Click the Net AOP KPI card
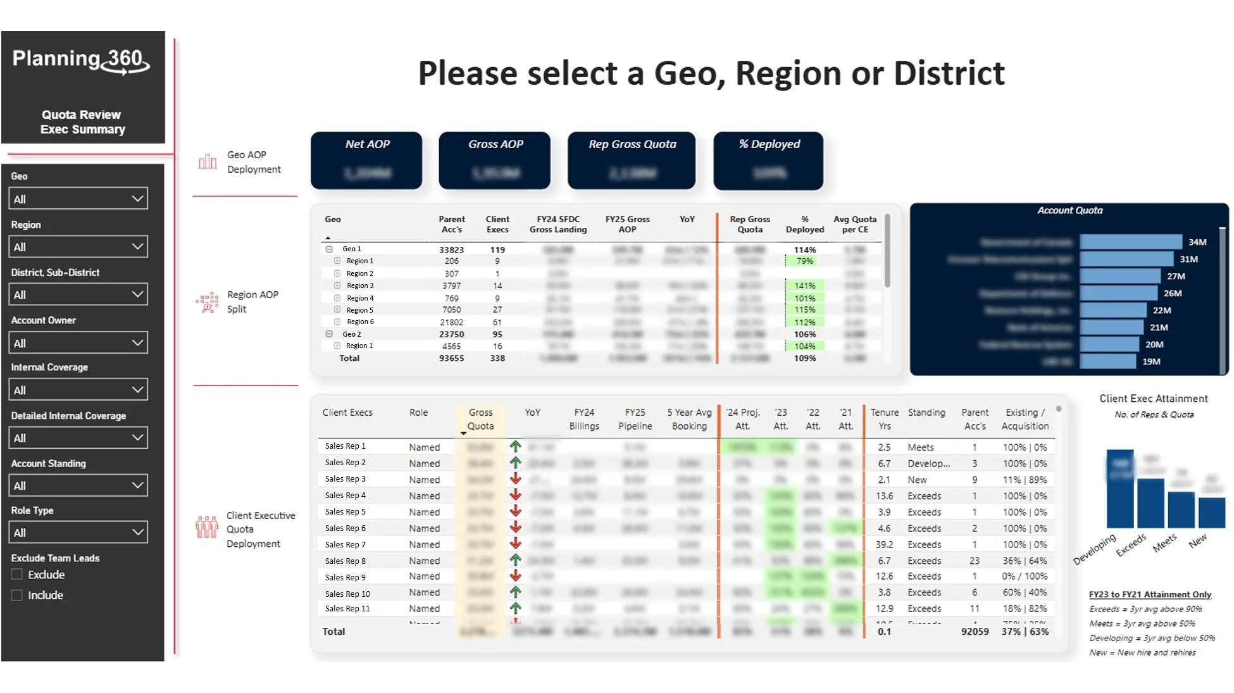 [366, 159]
